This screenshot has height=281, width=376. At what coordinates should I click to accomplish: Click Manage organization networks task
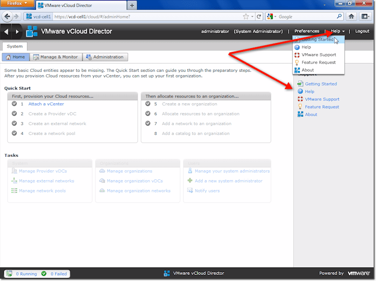click(x=139, y=191)
